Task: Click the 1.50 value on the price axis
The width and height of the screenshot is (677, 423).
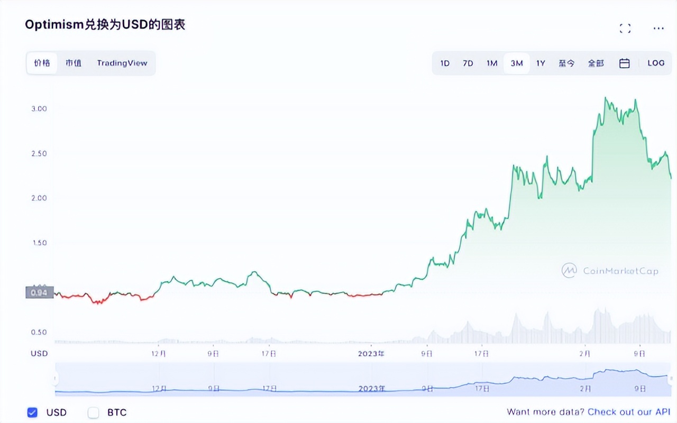Action: (39, 243)
